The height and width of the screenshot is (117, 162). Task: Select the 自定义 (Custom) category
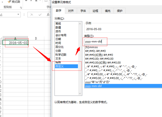(60, 66)
